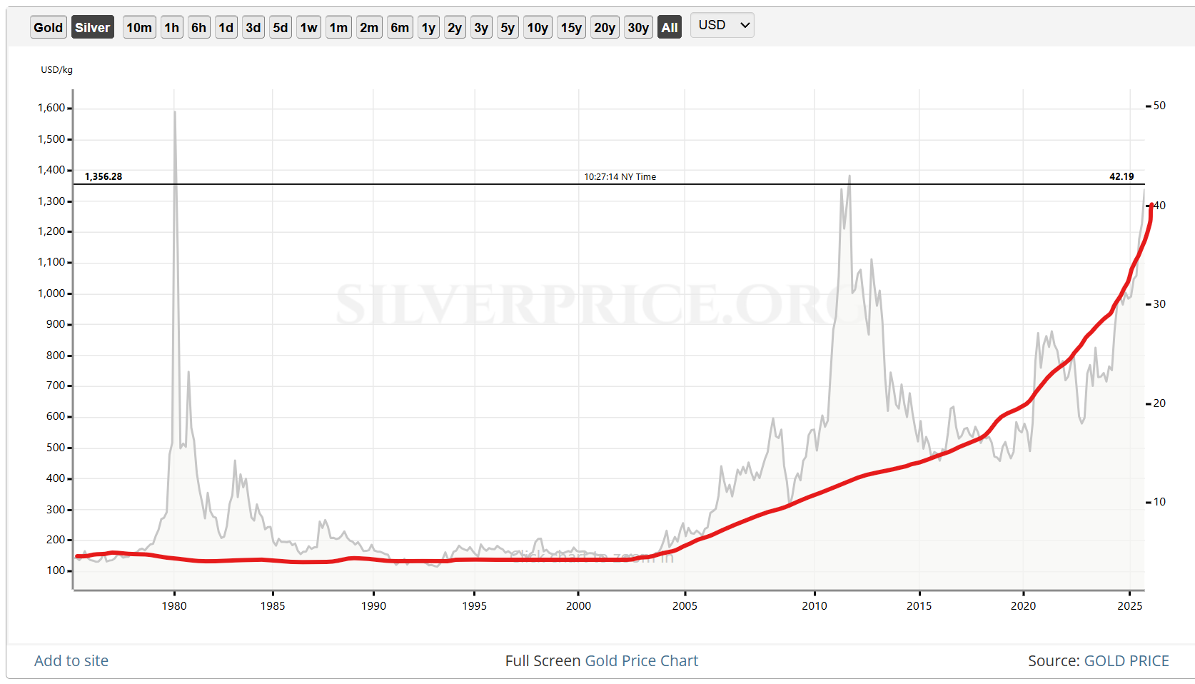This screenshot has width=1195, height=684.
Task: Switch to the 5d range
Action: click(x=281, y=27)
